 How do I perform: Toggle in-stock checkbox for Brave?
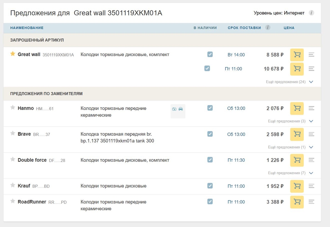click(x=210, y=134)
